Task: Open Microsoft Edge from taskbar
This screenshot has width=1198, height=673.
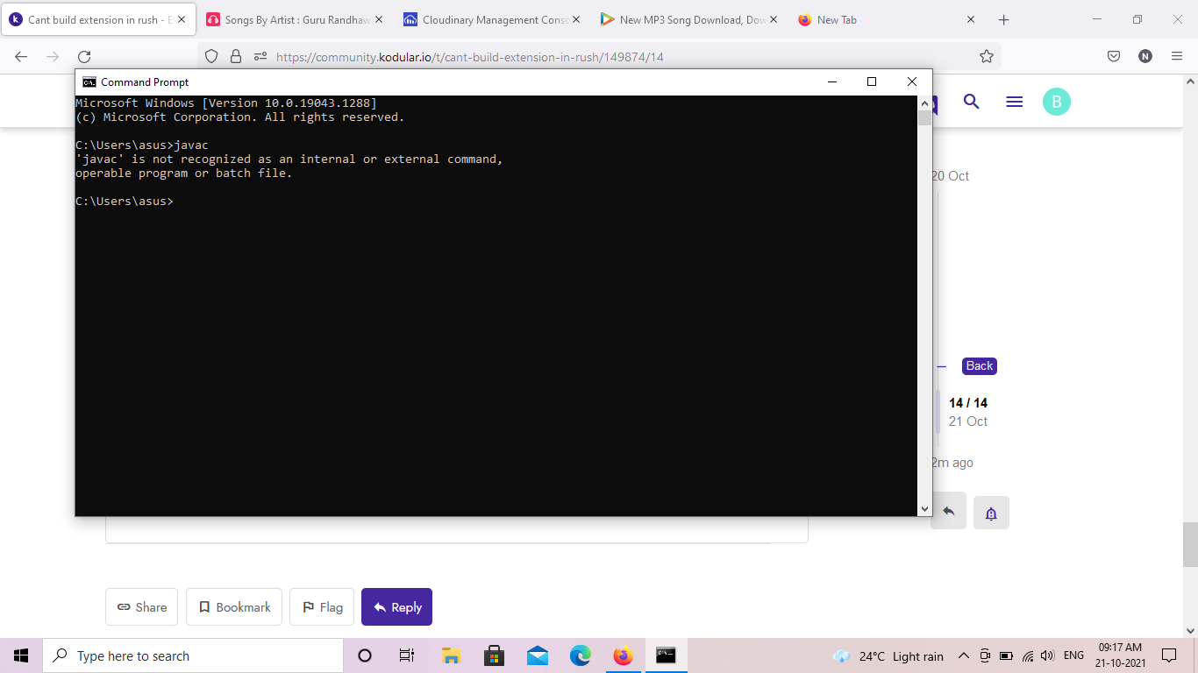Action: click(580, 655)
